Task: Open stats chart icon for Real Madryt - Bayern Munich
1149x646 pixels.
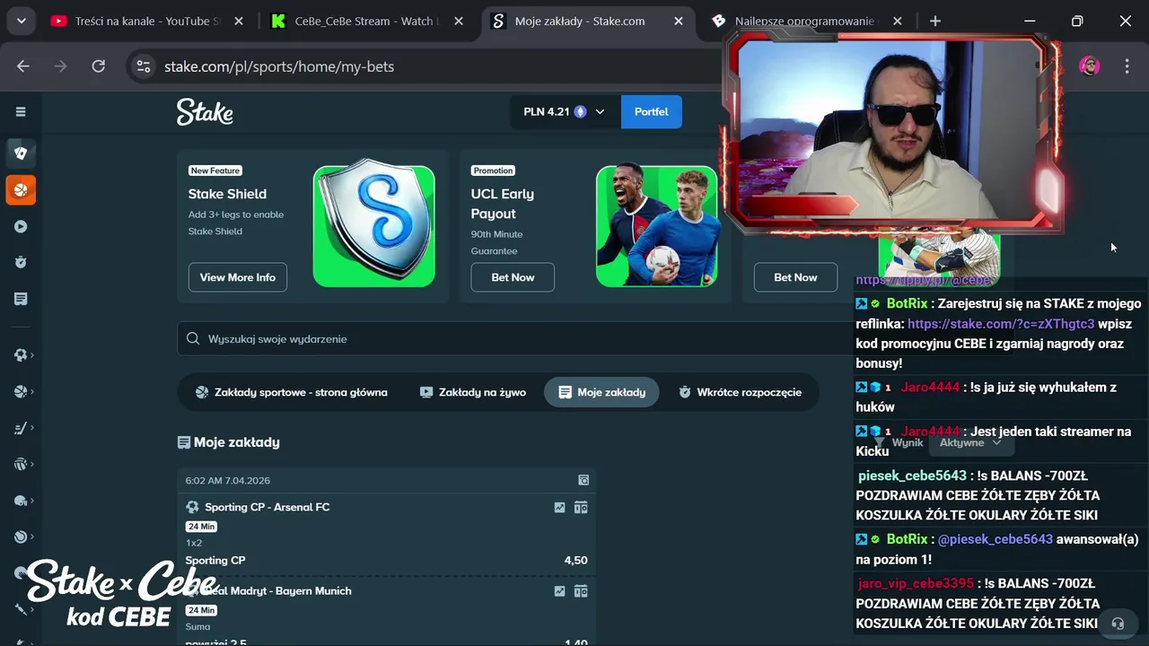Action: (x=560, y=591)
